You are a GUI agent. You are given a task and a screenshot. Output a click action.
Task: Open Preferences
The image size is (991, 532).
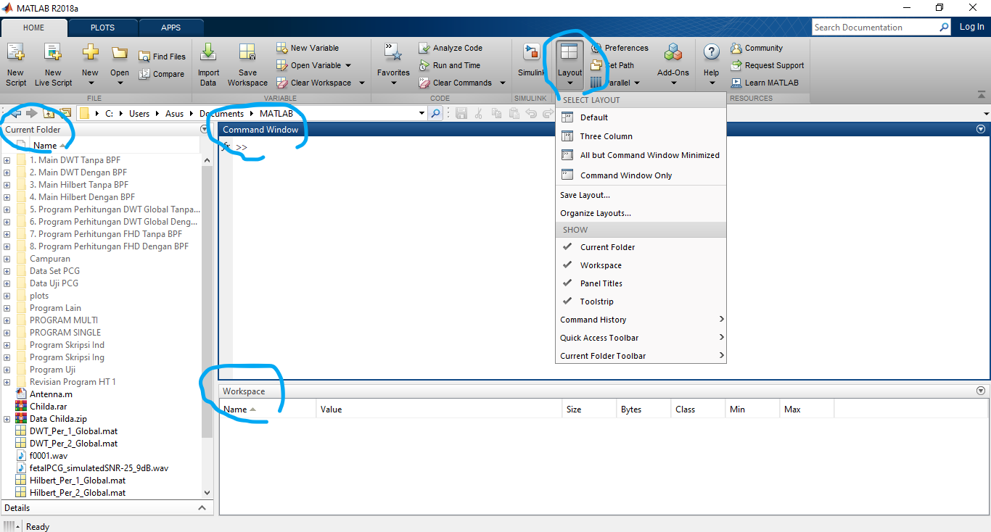coord(620,48)
